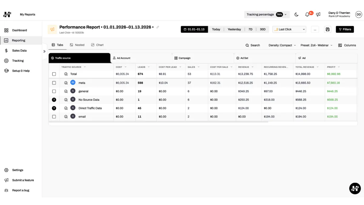This screenshot has height=205, width=364.
Task: Click the orange megaphone report icon
Action: click(52, 29)
